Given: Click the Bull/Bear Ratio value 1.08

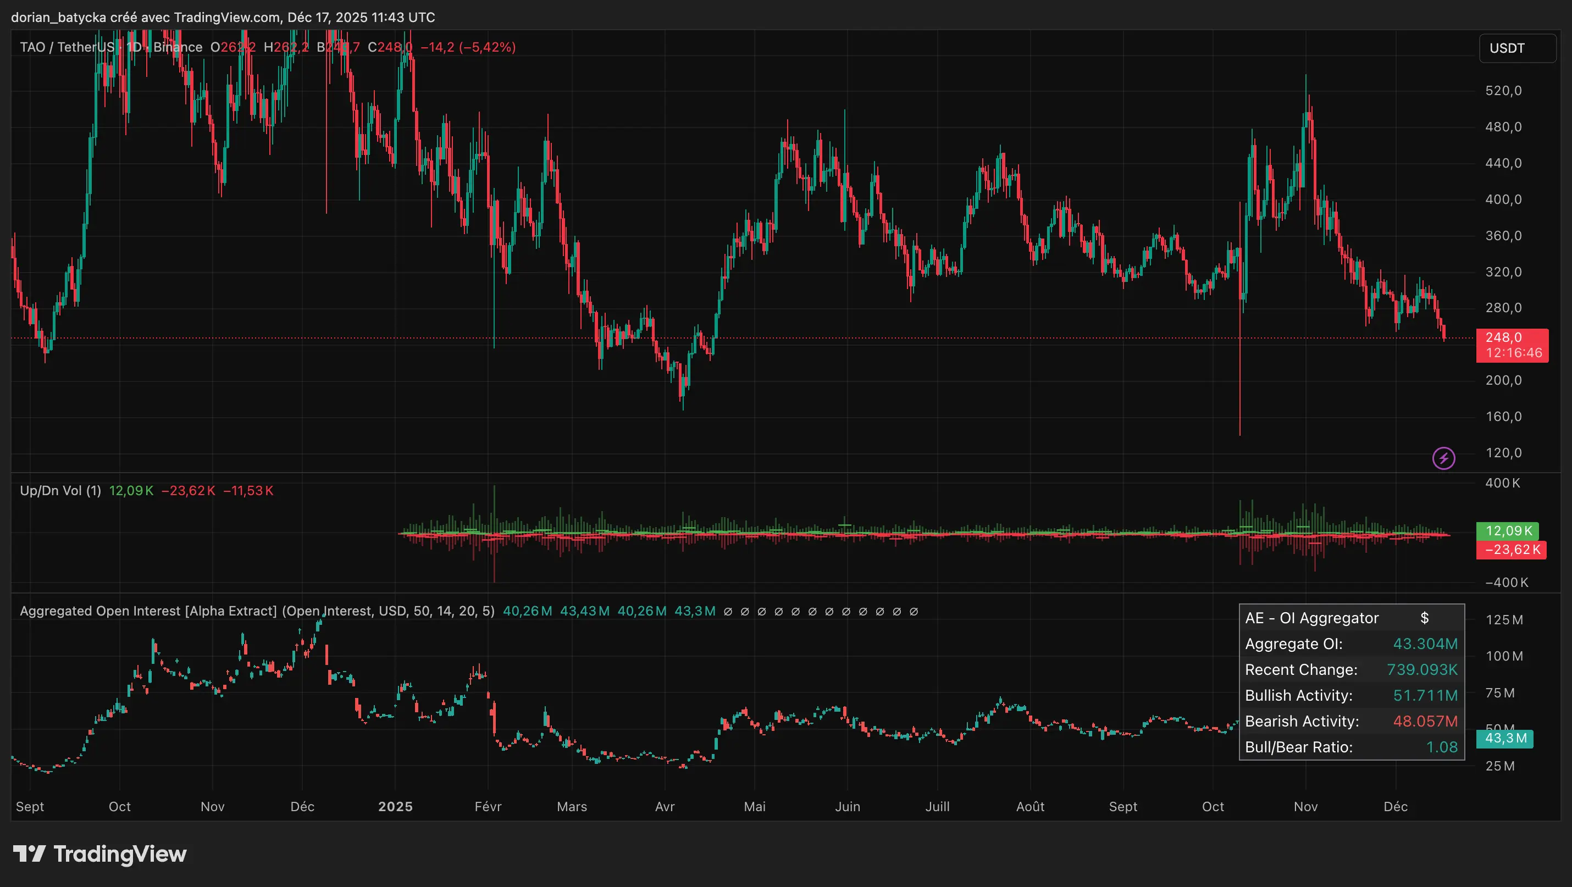Looking at the screenshot, I should (1443, 747).
